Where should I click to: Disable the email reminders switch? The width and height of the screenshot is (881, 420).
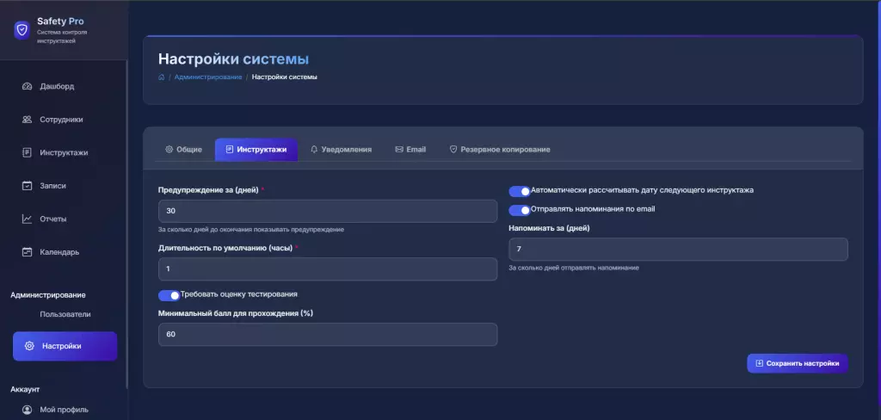coord(519,210)
